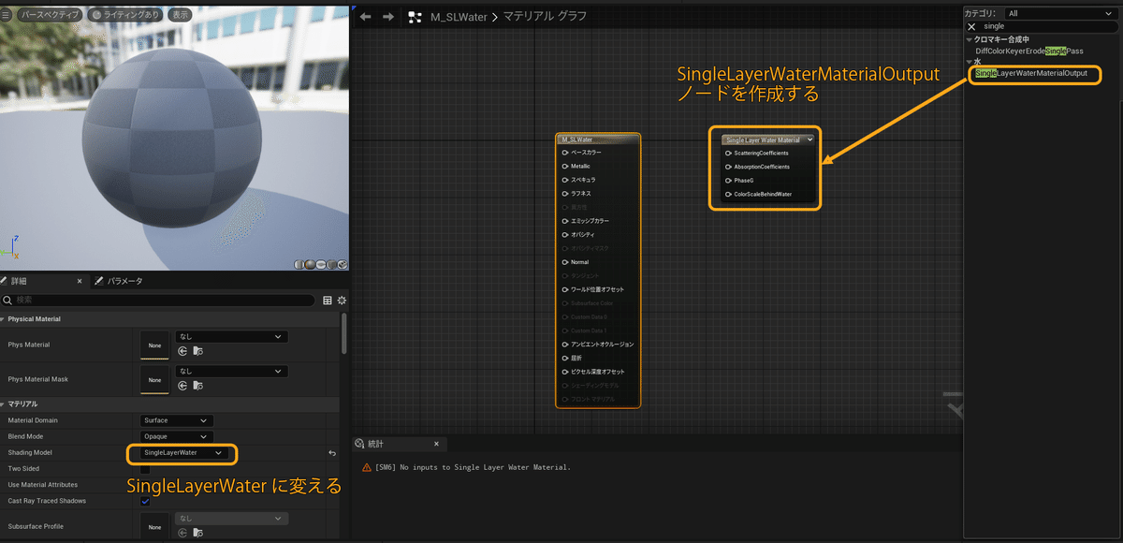This screenshot has height=543, width=1123.
Task: Open details panel settings gear
Action: coord(342,301)
